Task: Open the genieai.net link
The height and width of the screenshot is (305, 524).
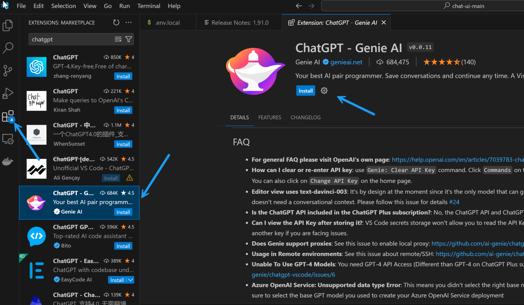Action: 346,62
